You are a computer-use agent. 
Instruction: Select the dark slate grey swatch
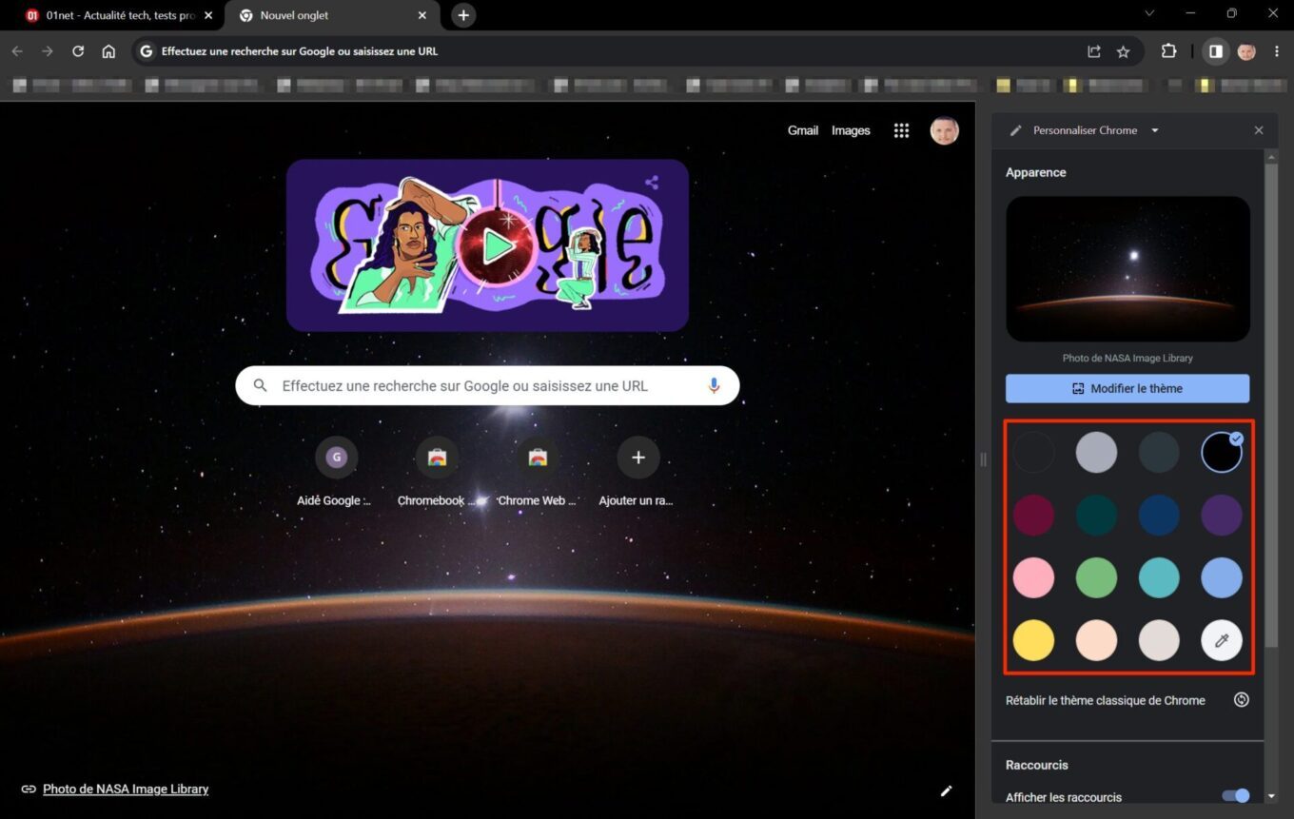tap(1159, 453)
